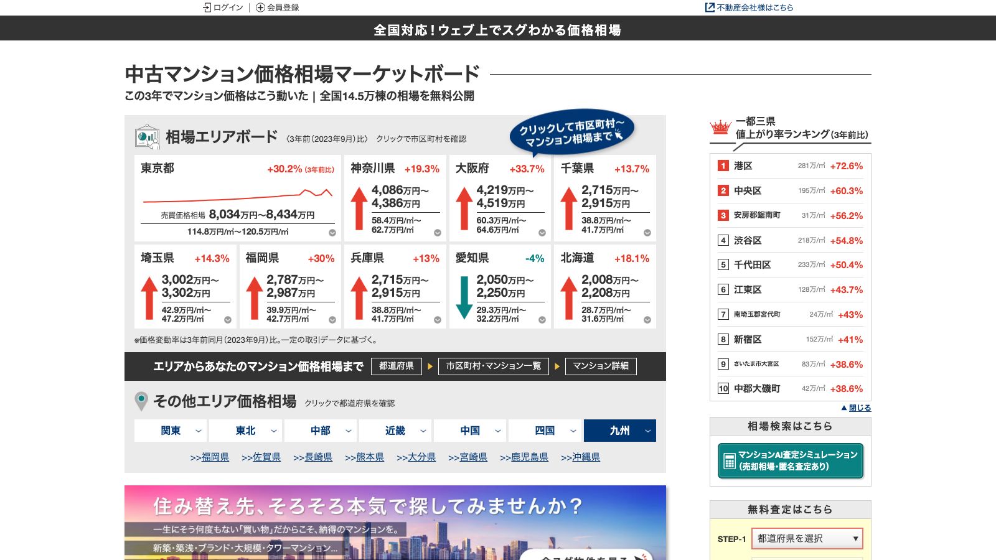
Task: Click the red up arrow in Kanagawa card
Action: pos(359,208)
